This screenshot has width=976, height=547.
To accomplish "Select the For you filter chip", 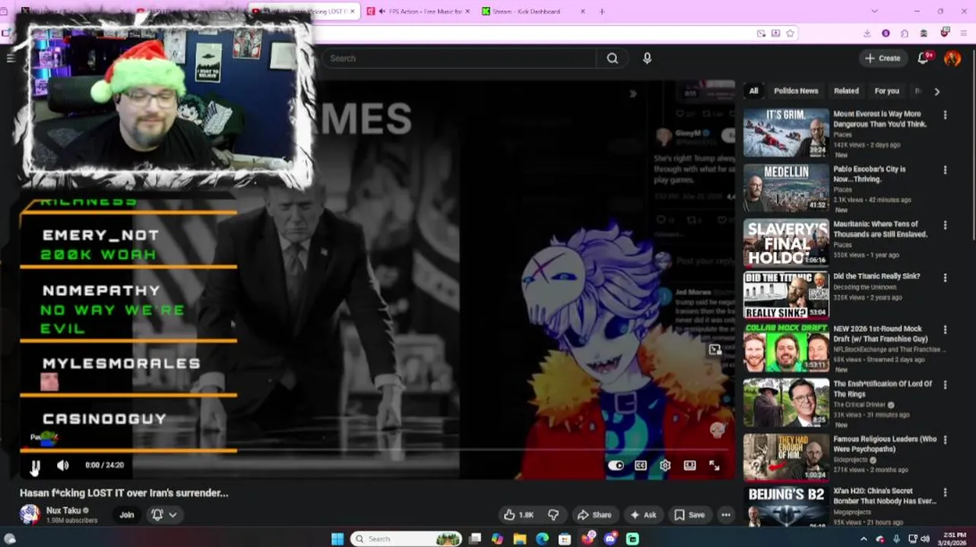I will pos(886,91).
